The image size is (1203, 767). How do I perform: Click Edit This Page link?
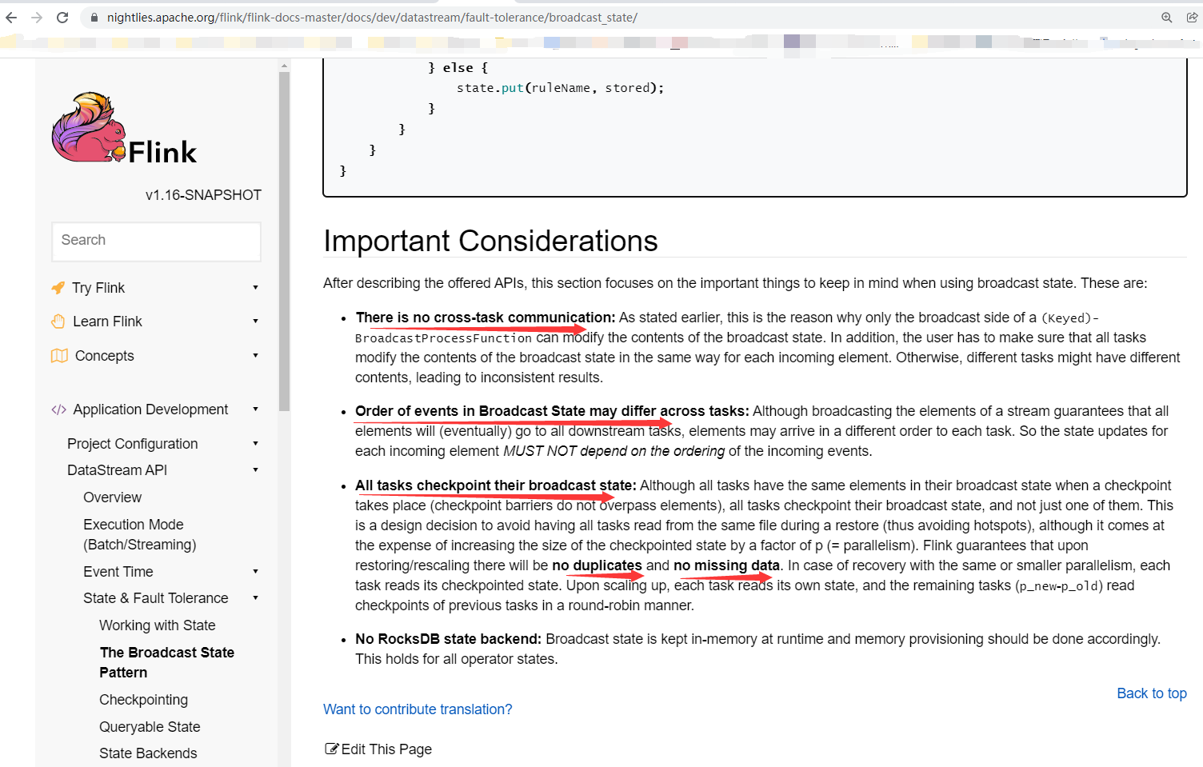click(386, 749)
